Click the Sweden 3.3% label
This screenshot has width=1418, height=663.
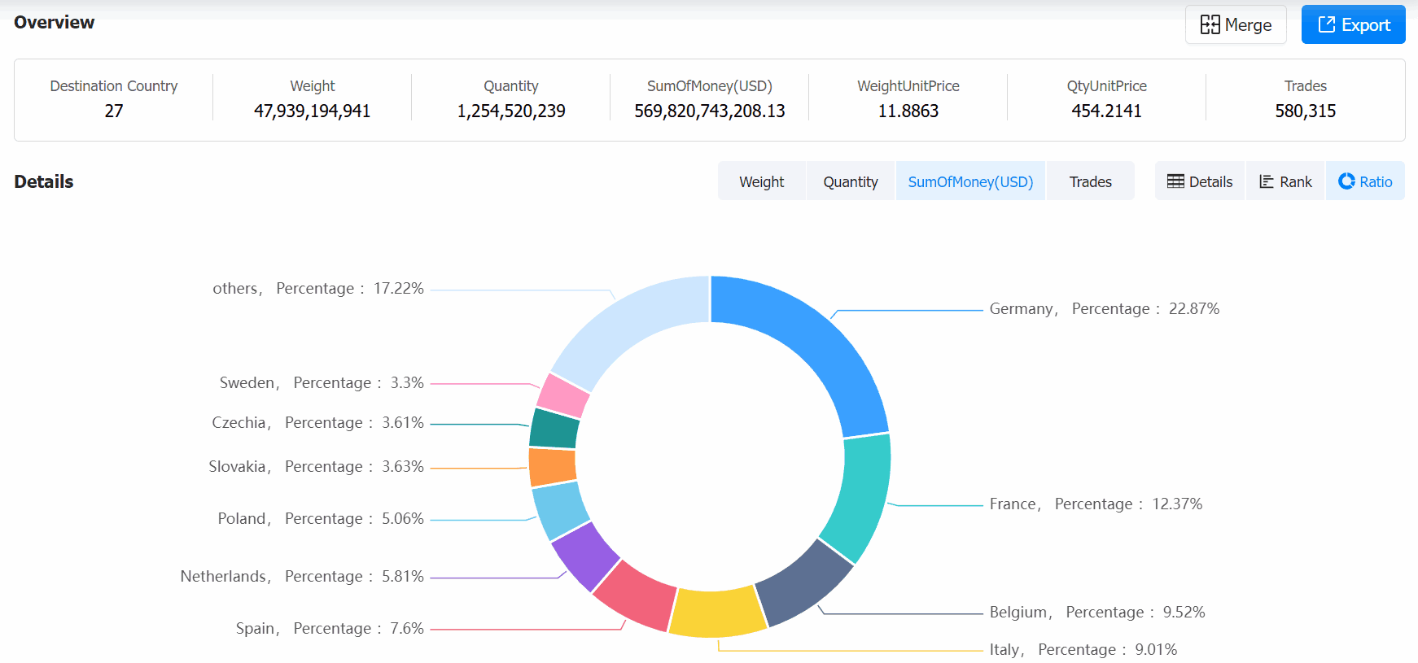coord(322,383)
